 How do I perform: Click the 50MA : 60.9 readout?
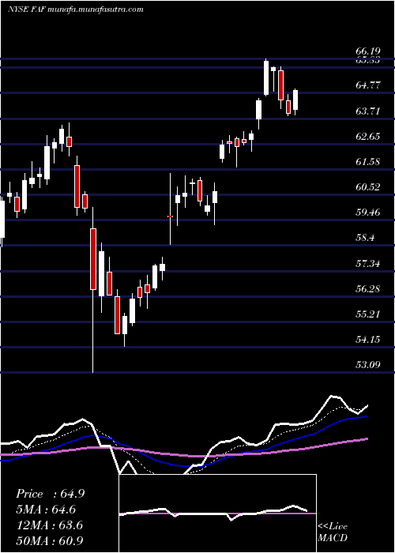(49, 540)
